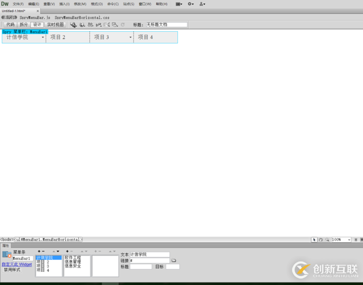Select the hand tool in status bar
Image resolution: width=363 pixels, height=285 pixels.
click(x=320, y=240)
